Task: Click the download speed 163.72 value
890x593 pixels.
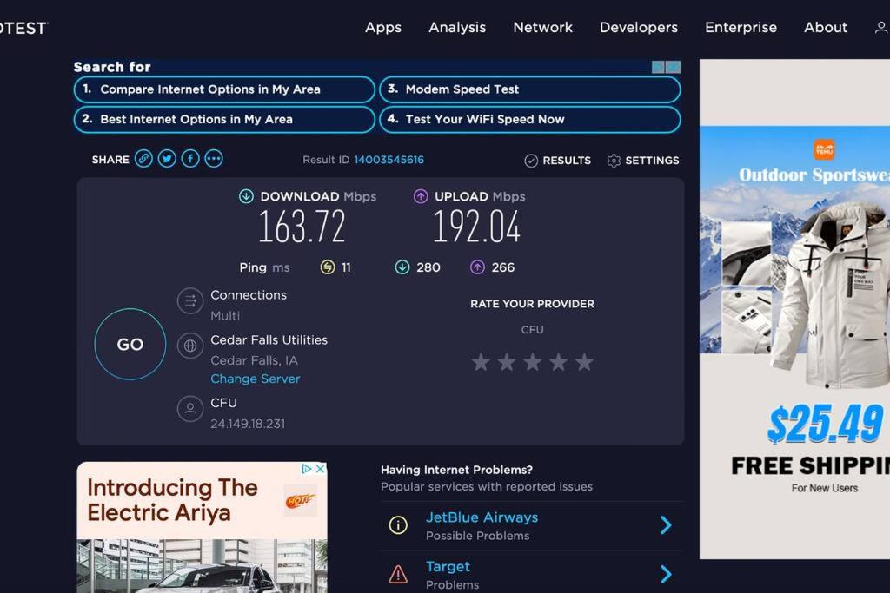Action: pyautogui.click(x=302, y=227)
